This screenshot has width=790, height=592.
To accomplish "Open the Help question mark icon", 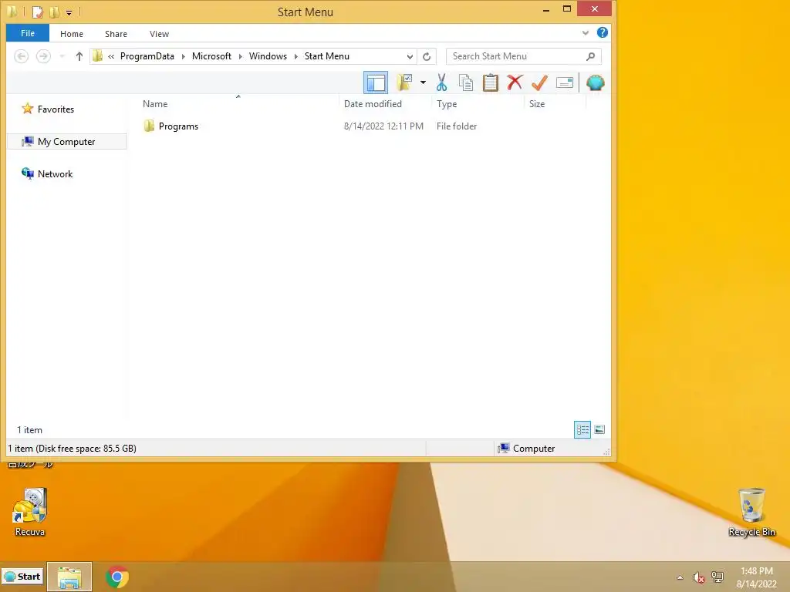I will (602, 32).
